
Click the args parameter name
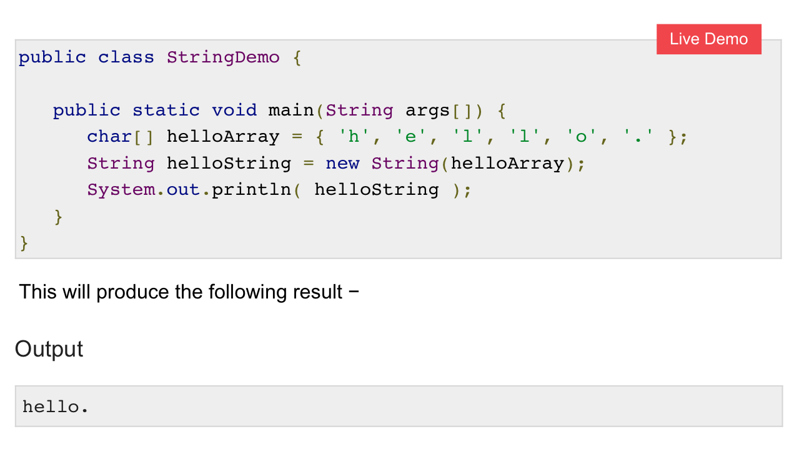point(428,111)
